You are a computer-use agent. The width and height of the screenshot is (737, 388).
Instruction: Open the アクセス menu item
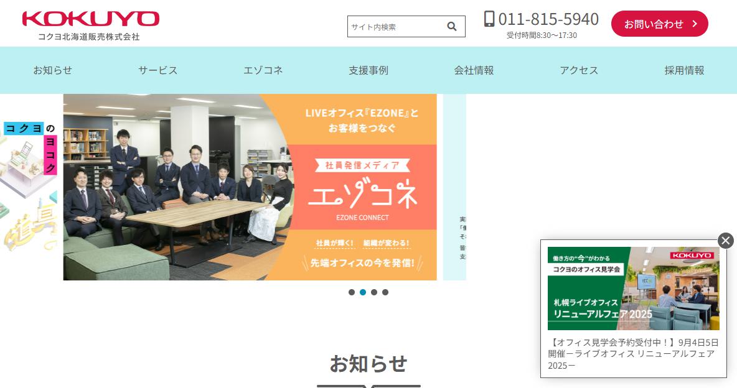tap(579, 70)
